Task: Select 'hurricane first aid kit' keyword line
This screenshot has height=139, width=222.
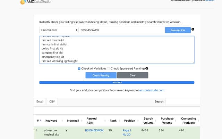Action: pos(54,44)
